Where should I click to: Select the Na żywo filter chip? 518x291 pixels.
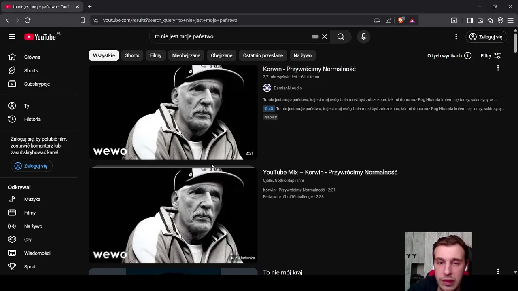click(x=303, y=55)
